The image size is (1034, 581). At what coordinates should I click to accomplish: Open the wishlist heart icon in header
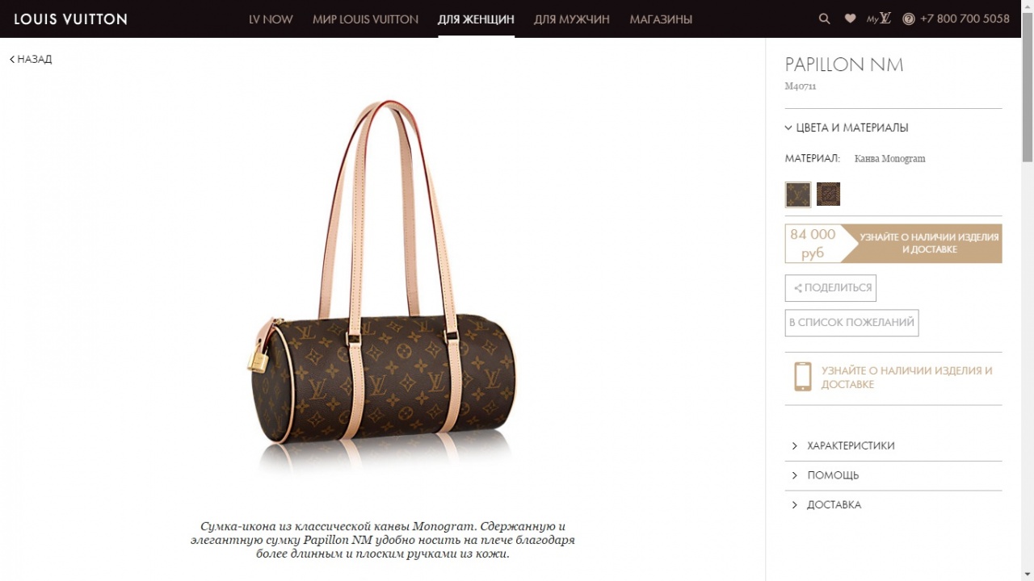pyautogui.click(x=850, y=19)
